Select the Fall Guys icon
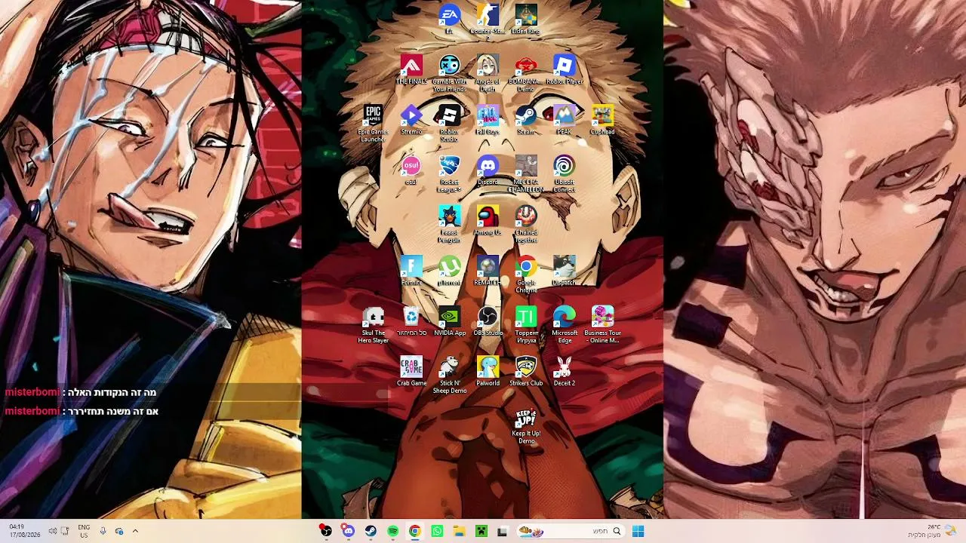966x543 pixels. (488, 120)
